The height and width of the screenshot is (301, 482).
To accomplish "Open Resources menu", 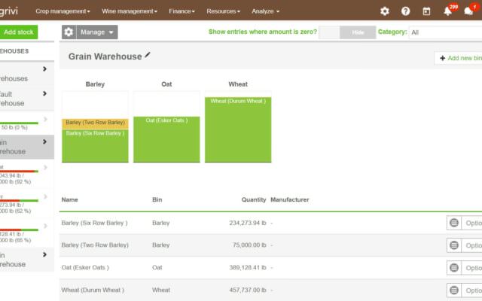I will click(x=223, y=11).
